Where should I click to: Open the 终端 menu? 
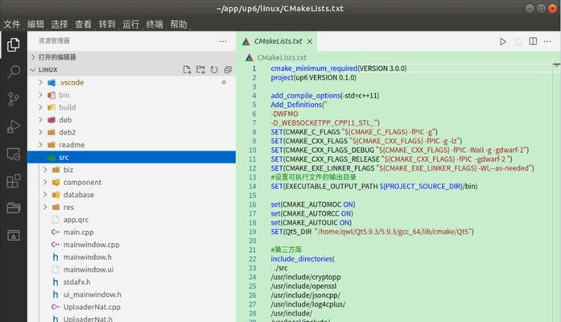tap(155, 24)
